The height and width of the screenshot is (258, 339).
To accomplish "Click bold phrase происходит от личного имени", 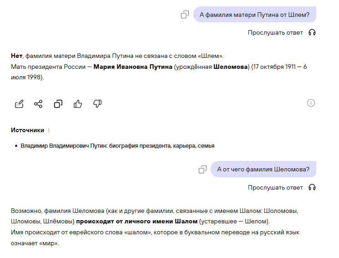I will pyautogui.click(x=124, y=222).
